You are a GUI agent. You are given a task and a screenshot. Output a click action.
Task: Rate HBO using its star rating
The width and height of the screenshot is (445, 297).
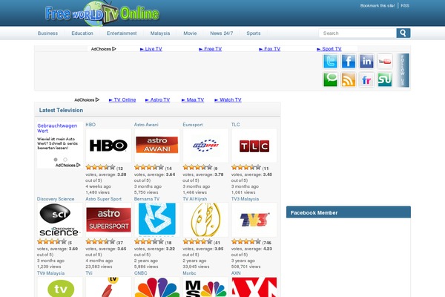coord(100,167)
